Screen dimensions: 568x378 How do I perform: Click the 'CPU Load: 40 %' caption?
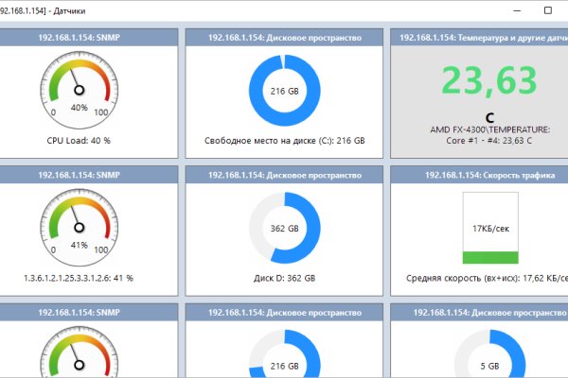80,140
